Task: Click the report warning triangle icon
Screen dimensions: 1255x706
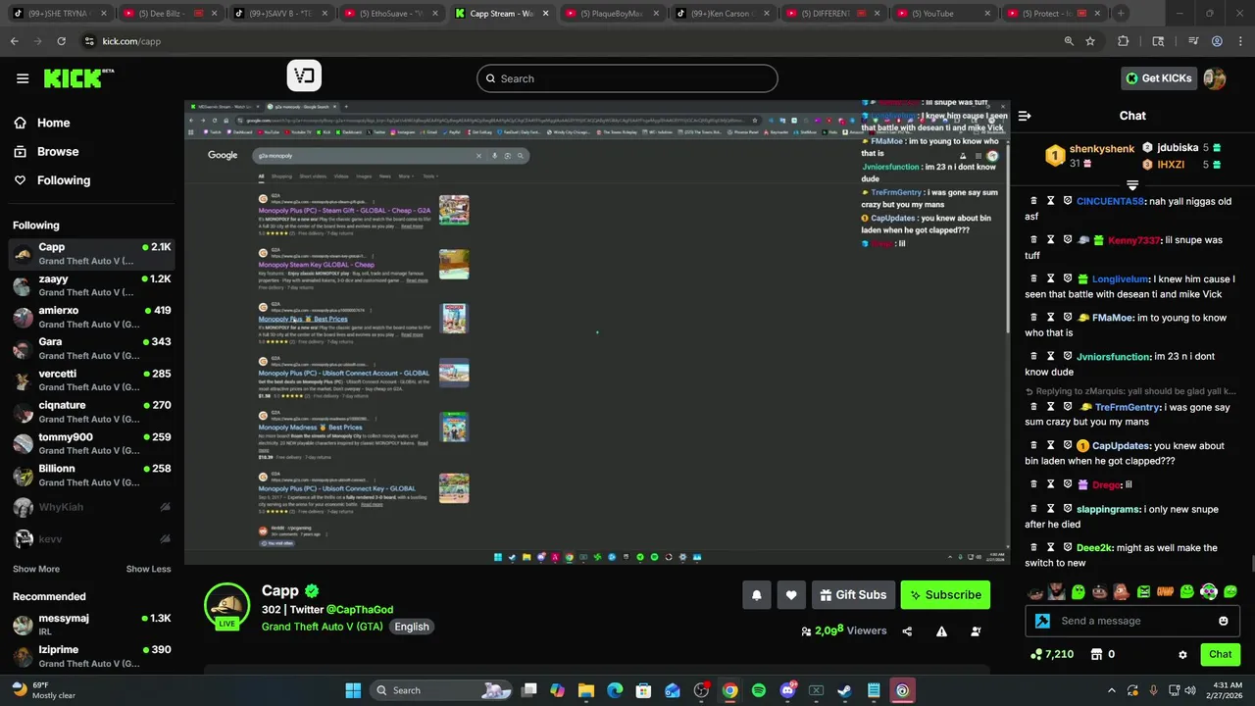Action: tap(941, 631)
